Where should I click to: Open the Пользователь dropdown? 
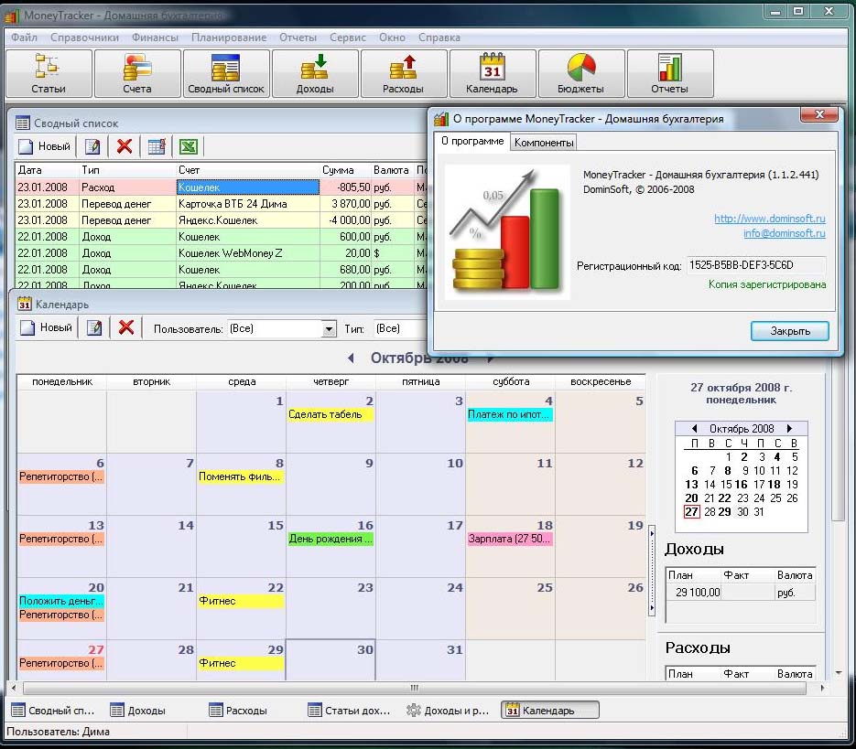(329, 329)
